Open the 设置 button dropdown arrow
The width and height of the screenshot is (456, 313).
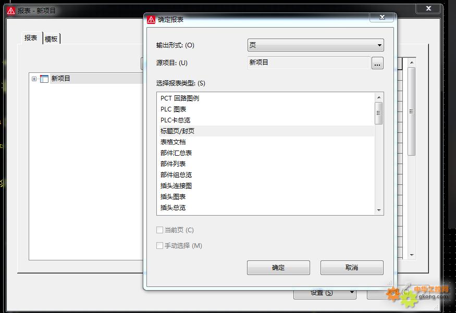click(352, 292)
